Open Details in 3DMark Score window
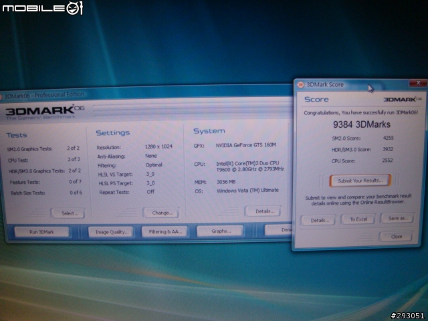 (318, 220)
